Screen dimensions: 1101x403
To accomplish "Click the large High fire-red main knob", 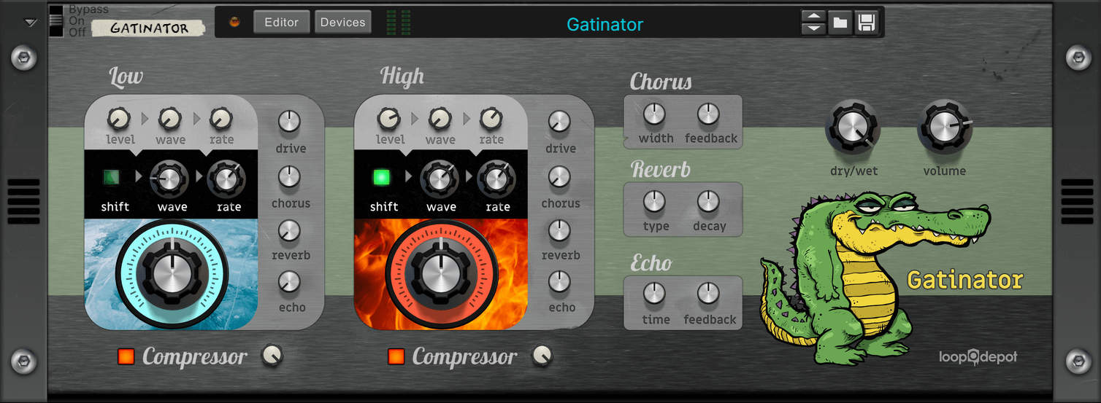I will pyautogui.click(x=441, y=273).
